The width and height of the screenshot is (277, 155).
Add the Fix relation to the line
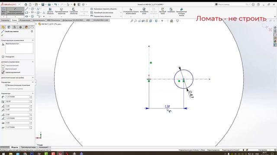11,72
